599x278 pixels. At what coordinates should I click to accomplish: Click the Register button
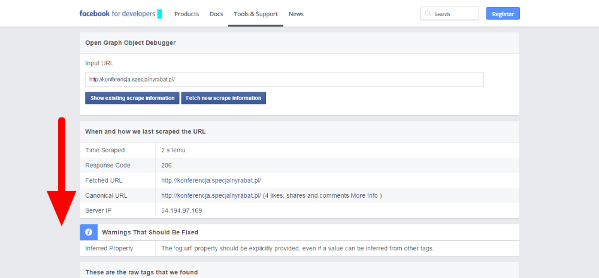pyautogui.click(x=503, y=14)
